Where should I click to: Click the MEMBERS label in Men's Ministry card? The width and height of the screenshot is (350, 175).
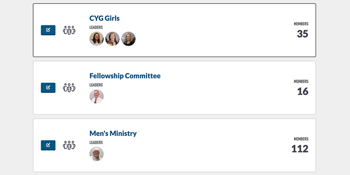[x=301, y=139]
